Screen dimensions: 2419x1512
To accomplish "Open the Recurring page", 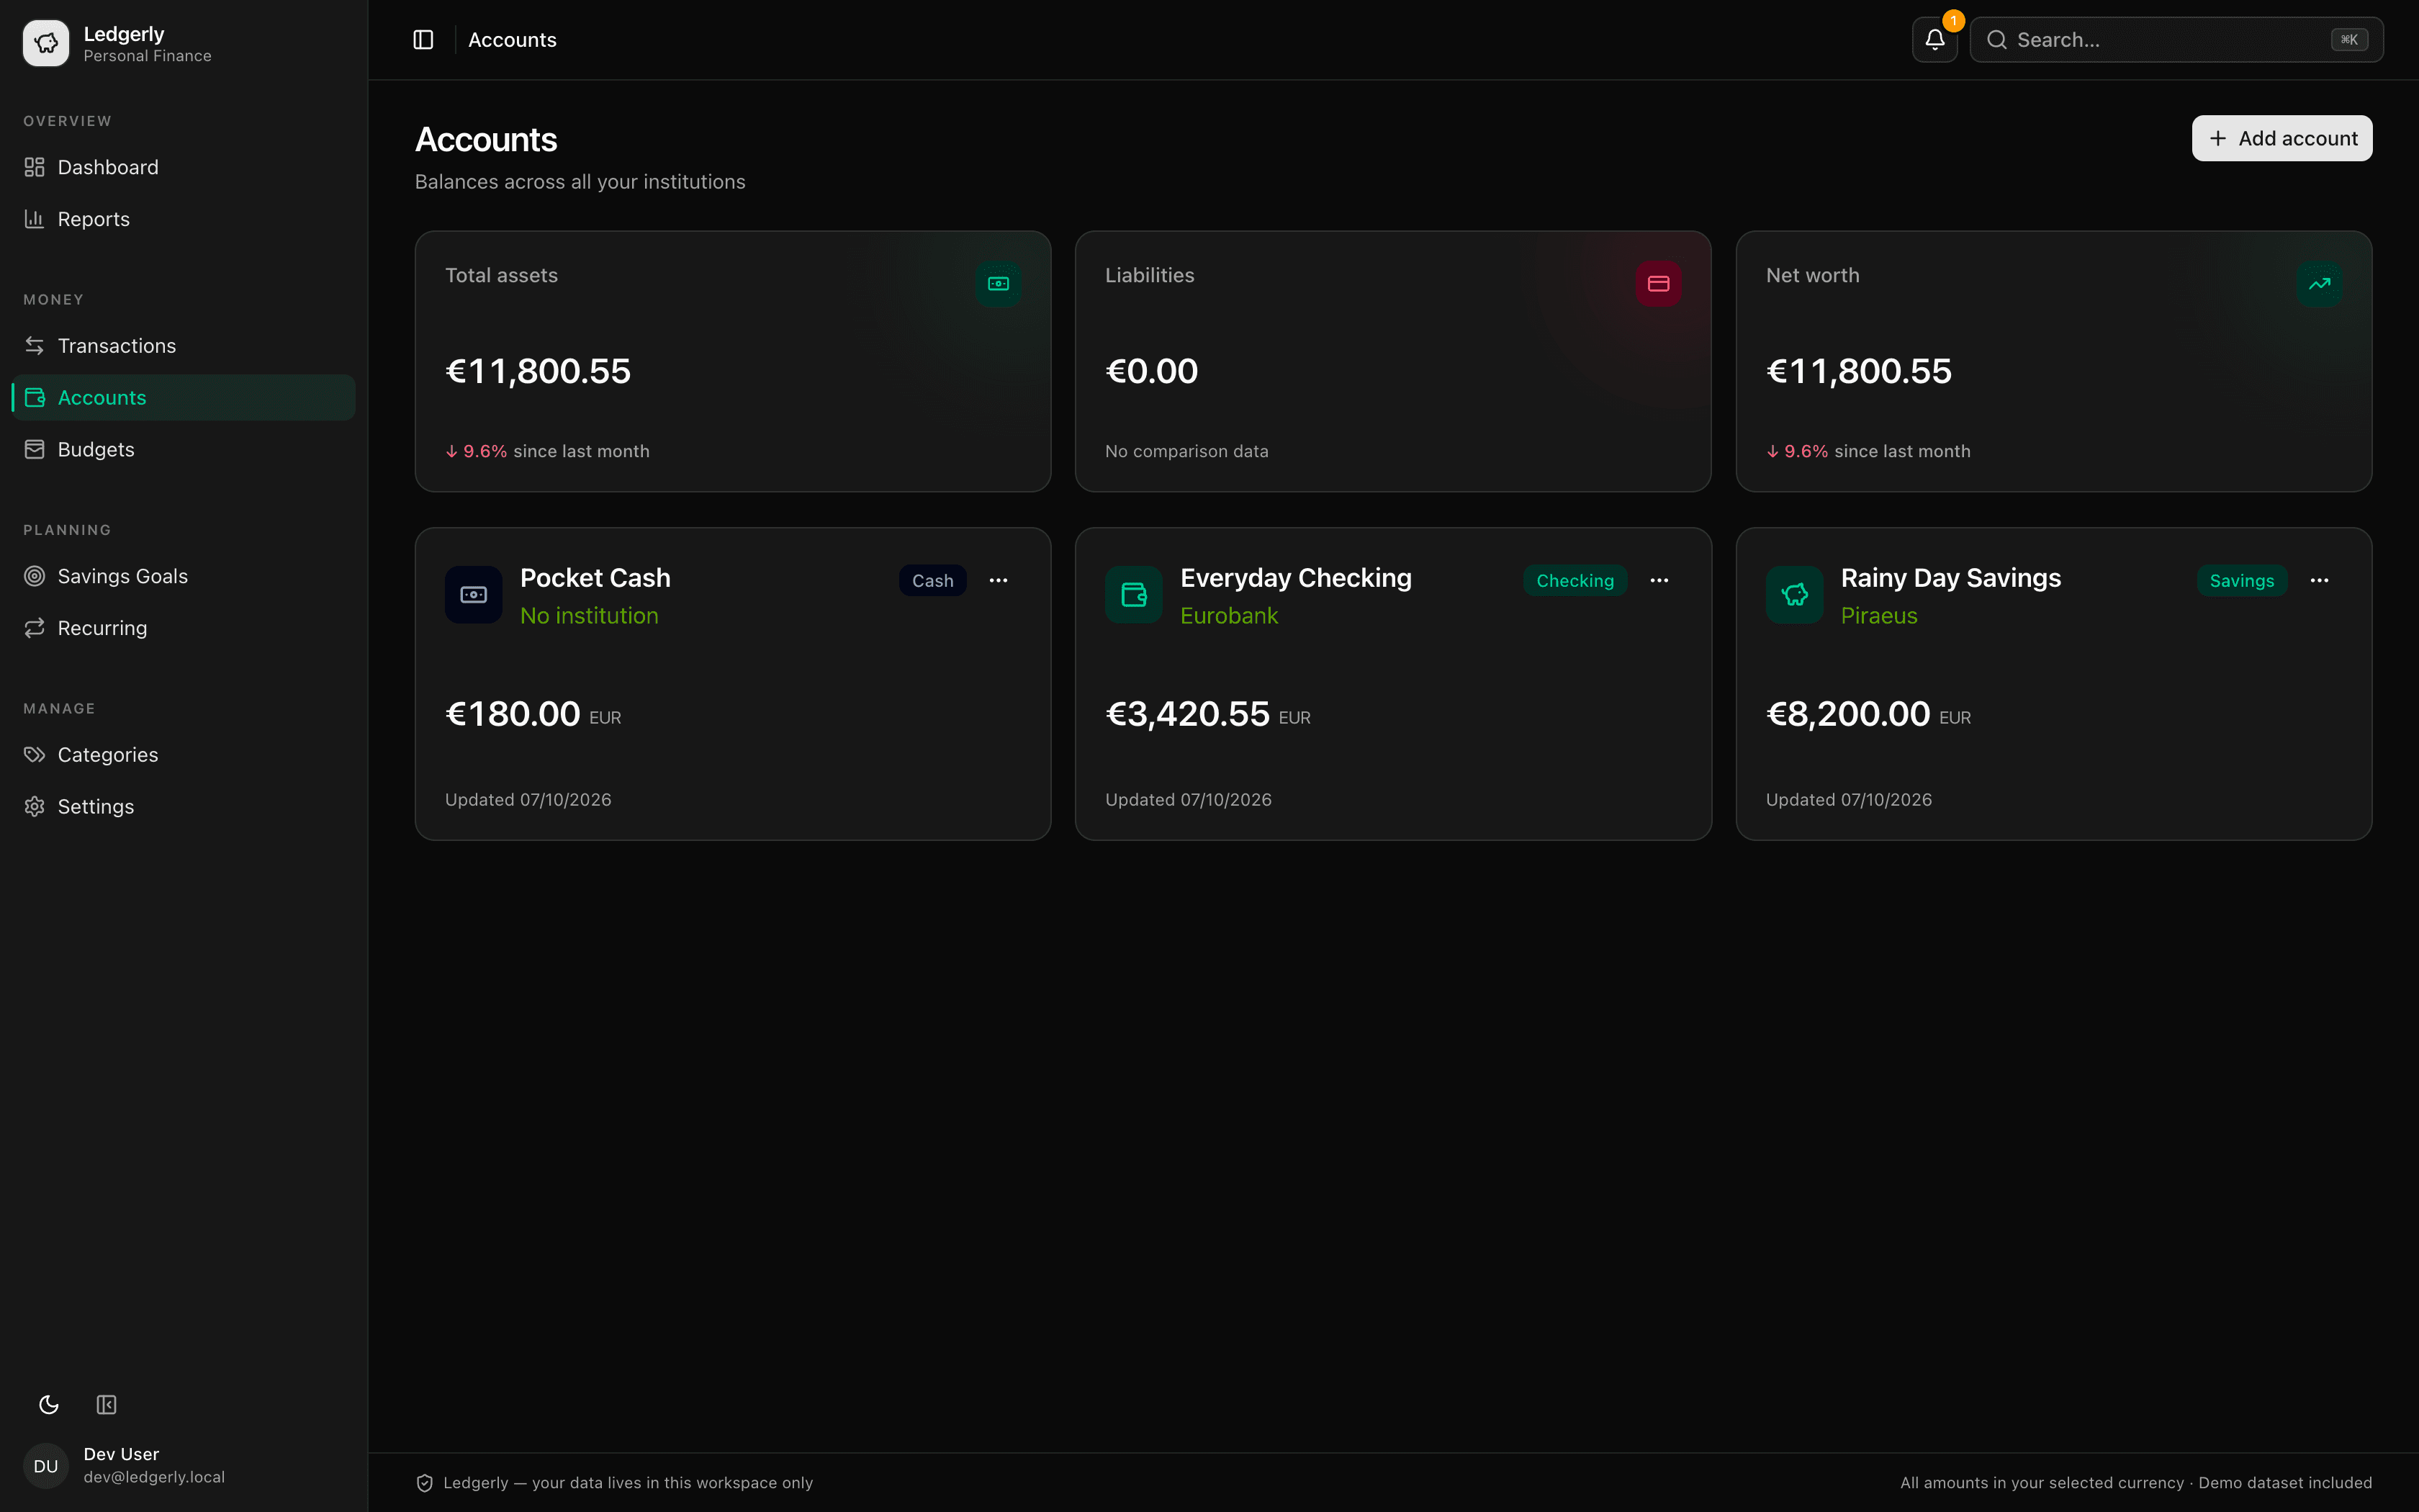I will click(x=184, y=628).
